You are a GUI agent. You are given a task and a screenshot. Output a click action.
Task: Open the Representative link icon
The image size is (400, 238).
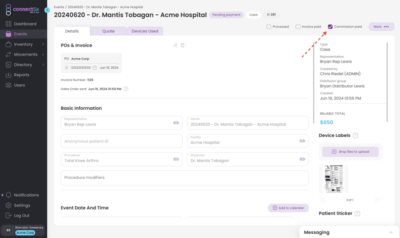click(176, 123)
